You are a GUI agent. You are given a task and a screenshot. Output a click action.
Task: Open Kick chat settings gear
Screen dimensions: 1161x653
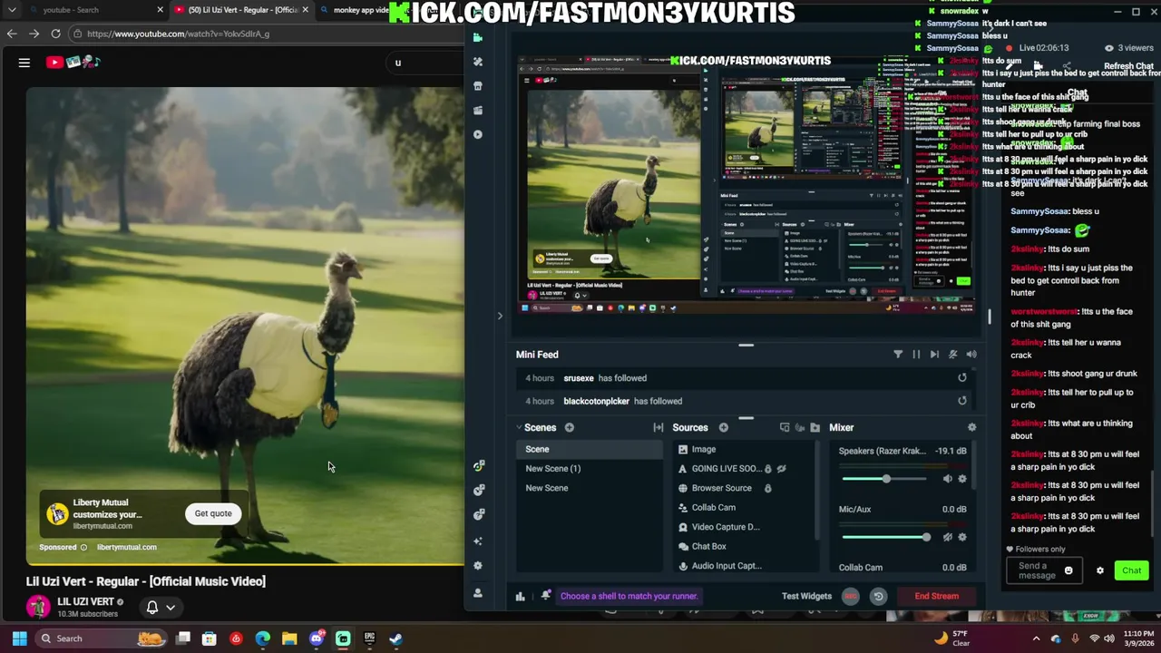point(1100,570)
